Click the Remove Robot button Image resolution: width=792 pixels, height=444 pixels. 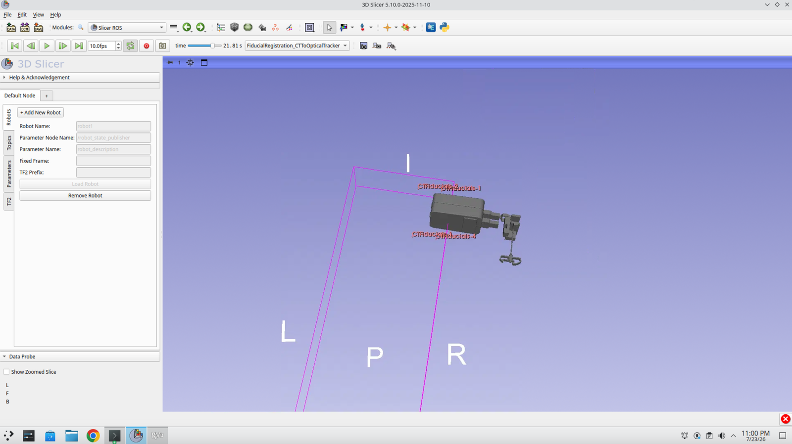coord(85,196)
